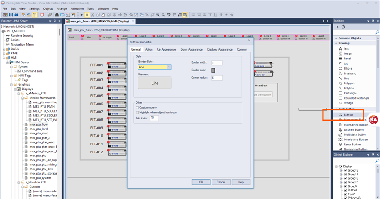Image resolution: width=380 pixels, height=199 pixels.
Task: Click the Tab Index input field
Action: [x=155, y=118]
